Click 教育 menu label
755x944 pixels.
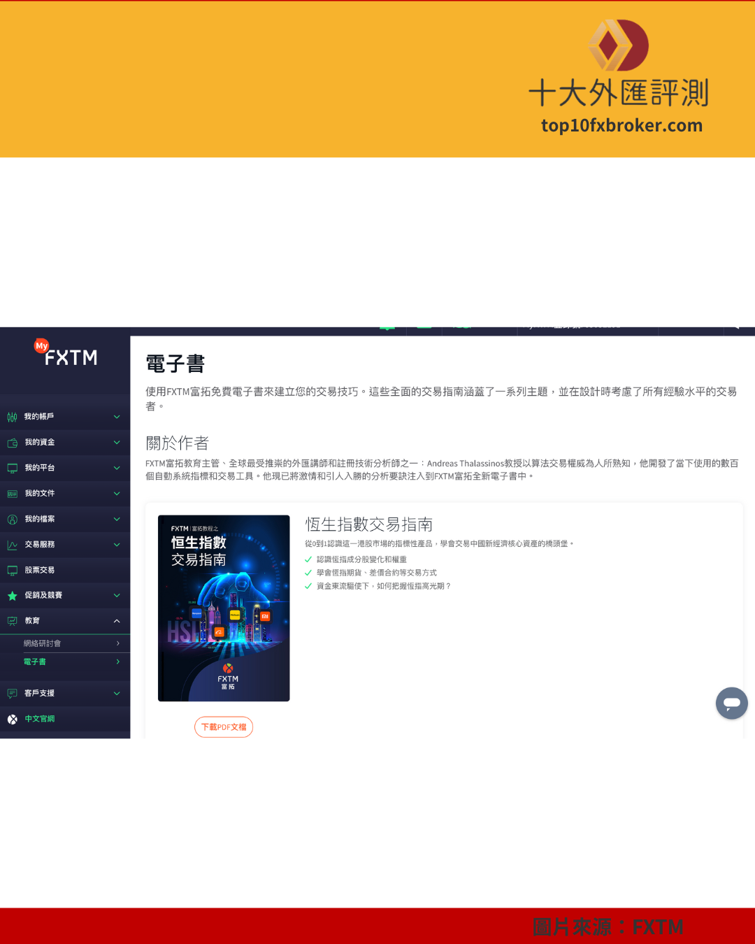(32, 621)
